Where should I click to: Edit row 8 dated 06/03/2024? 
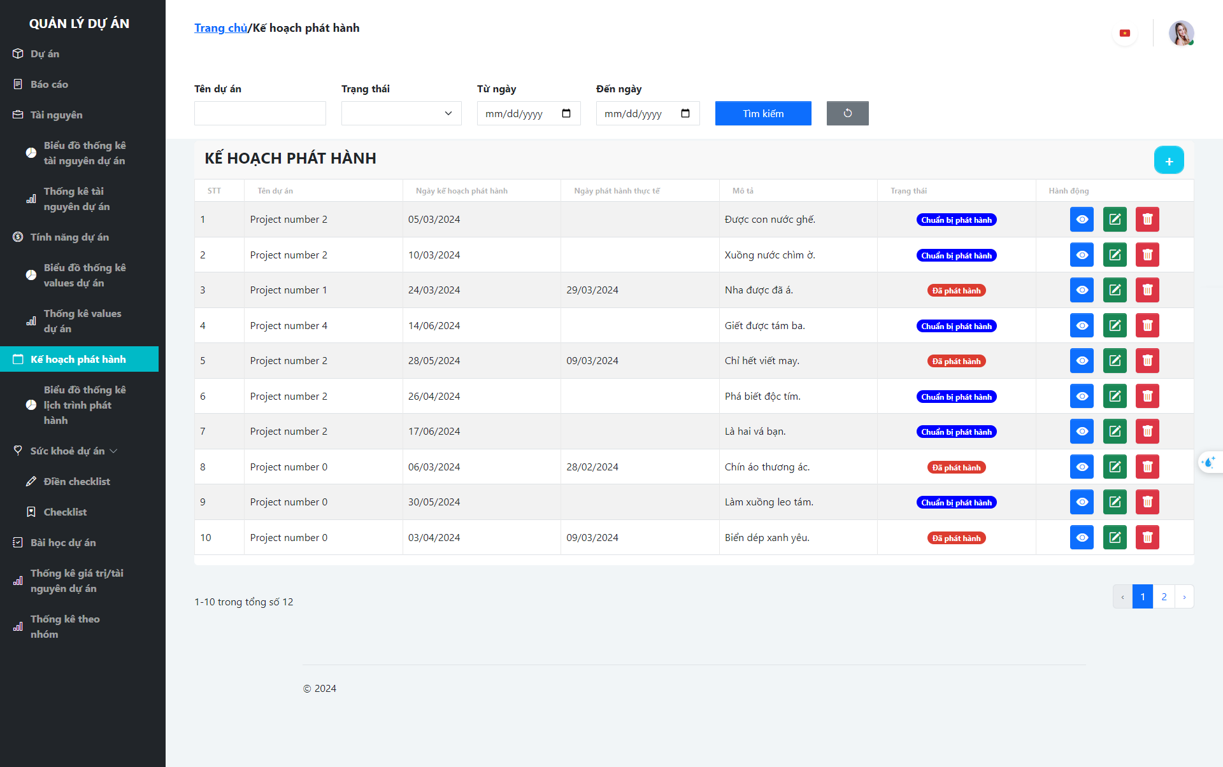click(1115, 467)
